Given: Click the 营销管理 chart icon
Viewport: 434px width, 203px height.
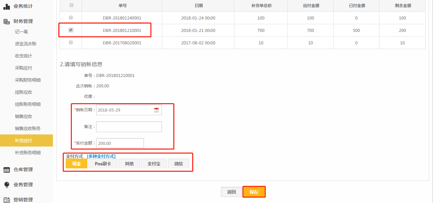Looking at the screenshot, I should pos(6,200).
